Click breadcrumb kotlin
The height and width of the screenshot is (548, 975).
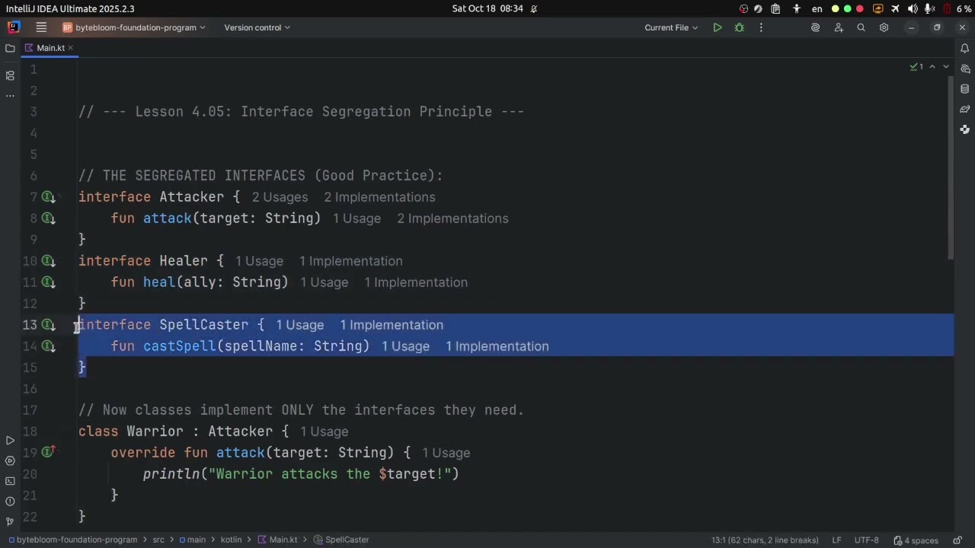pos(232,540)
